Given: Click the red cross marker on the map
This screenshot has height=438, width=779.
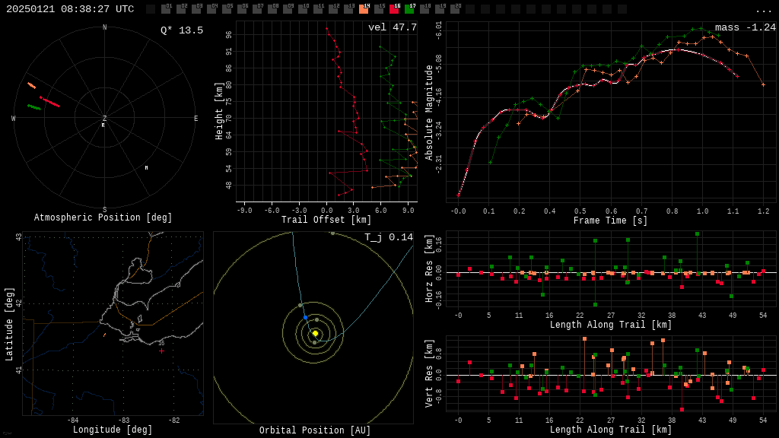Looking at the screenshot, I should [161, 351].
